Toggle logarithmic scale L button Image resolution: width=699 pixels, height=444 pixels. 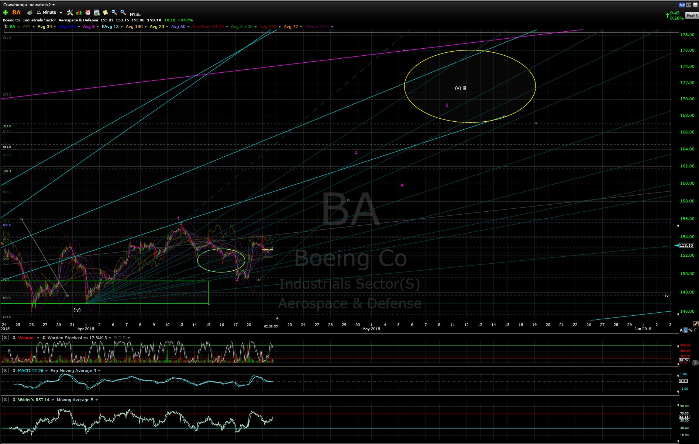pos(686,330)
